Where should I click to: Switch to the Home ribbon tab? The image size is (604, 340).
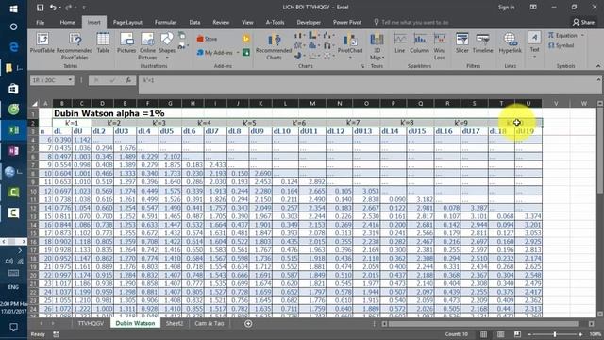(x=67, y=23)
